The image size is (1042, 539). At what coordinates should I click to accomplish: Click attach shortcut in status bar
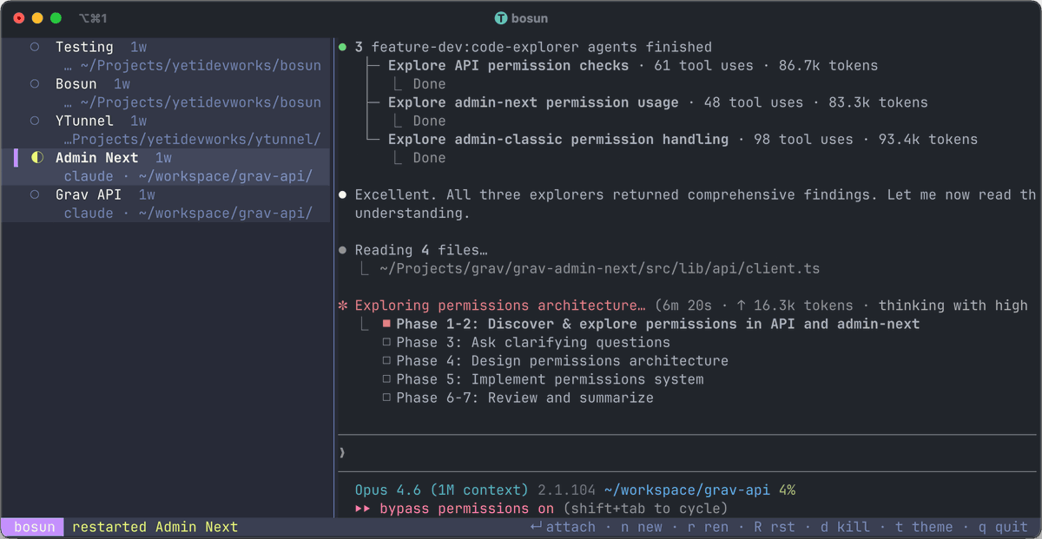(563, 527)
